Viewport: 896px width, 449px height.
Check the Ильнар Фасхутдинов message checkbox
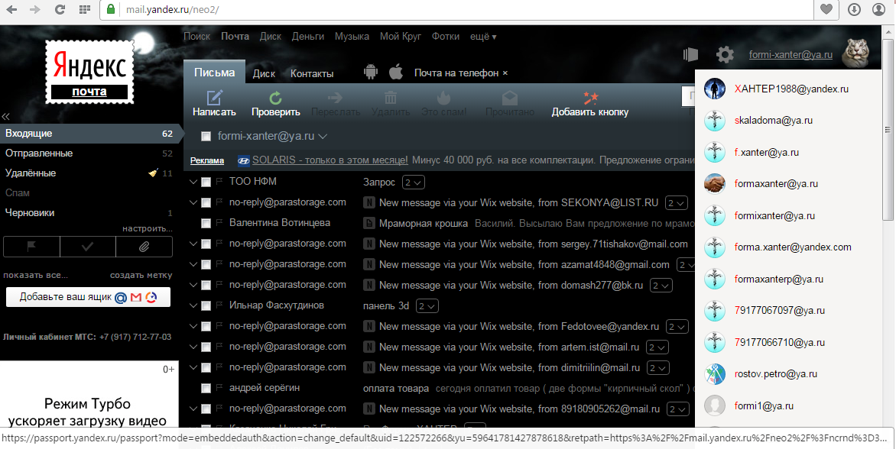206,305
